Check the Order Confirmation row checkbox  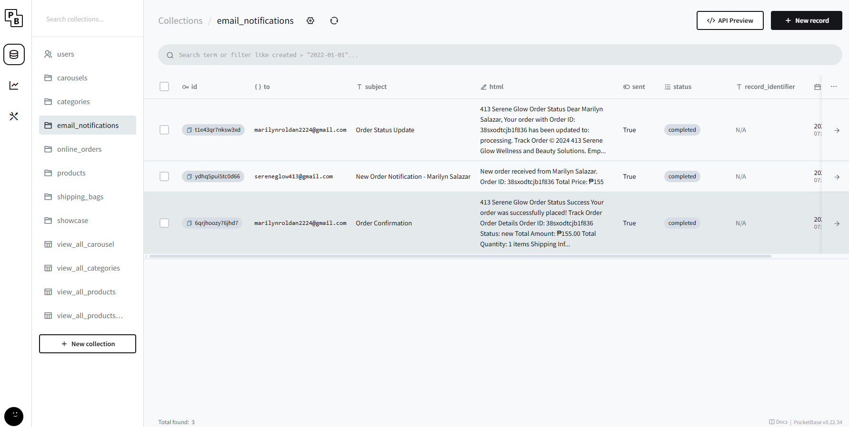pyautogui.click(x=164, y=223)
